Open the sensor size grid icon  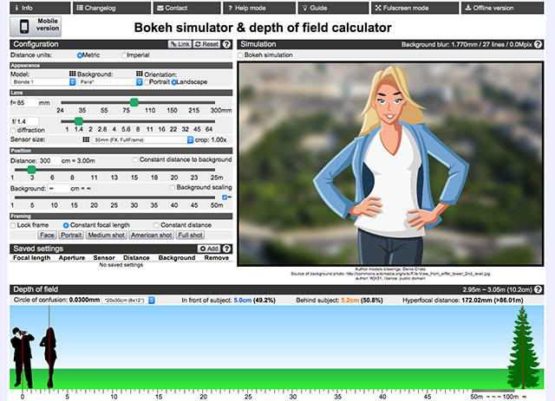pyautogui.click(x=86, y=139)
